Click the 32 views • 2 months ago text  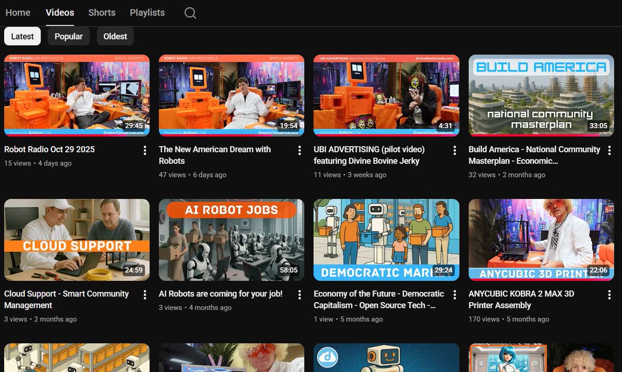tap(507, 175)
